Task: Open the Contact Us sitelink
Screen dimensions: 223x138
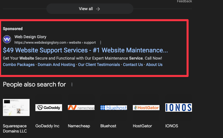Action: click(x=133, y=65)
